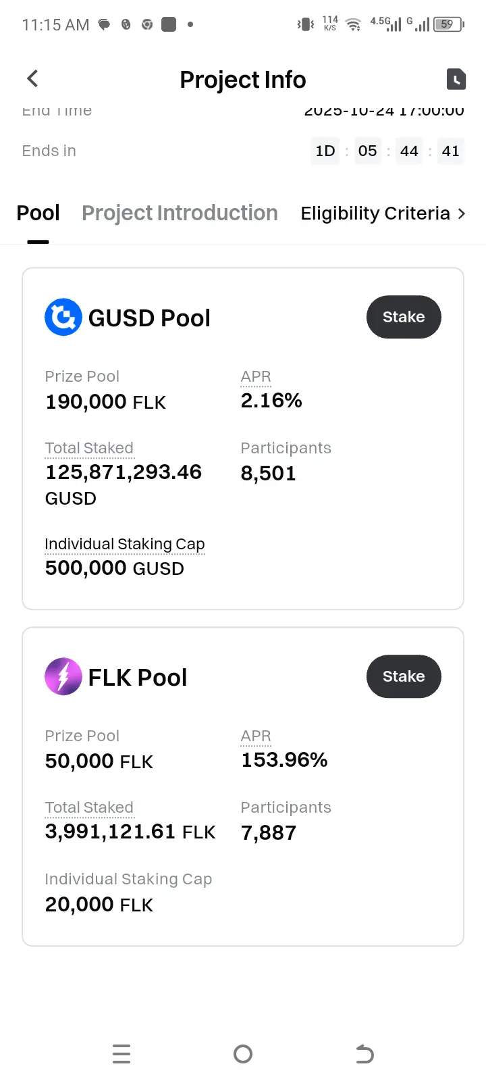Open the history document icon
The width and height of the screenshot is (486, 1081).
tap(456, 79)
